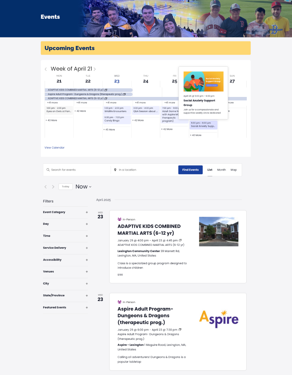The width and height of the screenshot is (292, 375).
Task: Click the Lexington Community Center venue name
Action: [x=138, y=251]
